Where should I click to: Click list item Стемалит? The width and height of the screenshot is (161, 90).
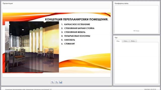pyautogui.click(x=69, y=44)
